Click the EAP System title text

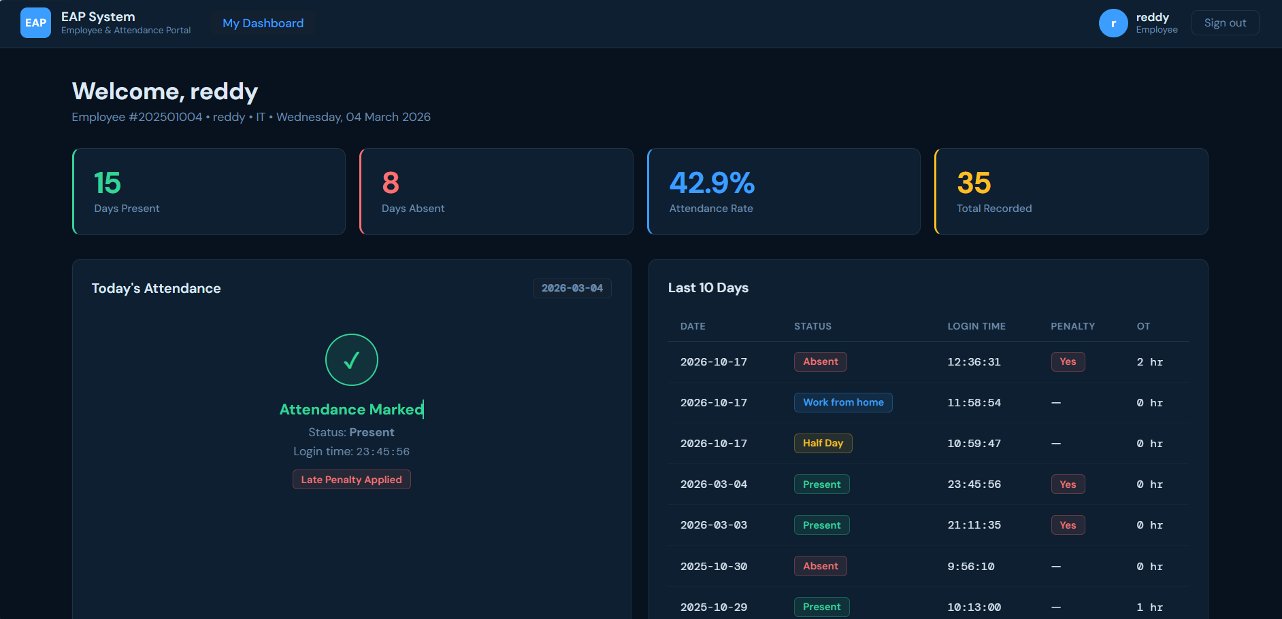click(98, 17)
